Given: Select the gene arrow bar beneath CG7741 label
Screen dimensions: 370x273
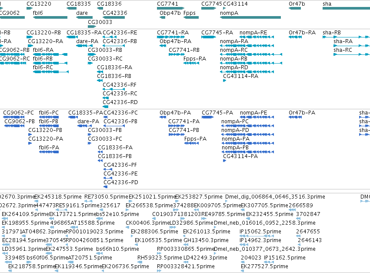Looking at the screenshot, I should (170, 8).
